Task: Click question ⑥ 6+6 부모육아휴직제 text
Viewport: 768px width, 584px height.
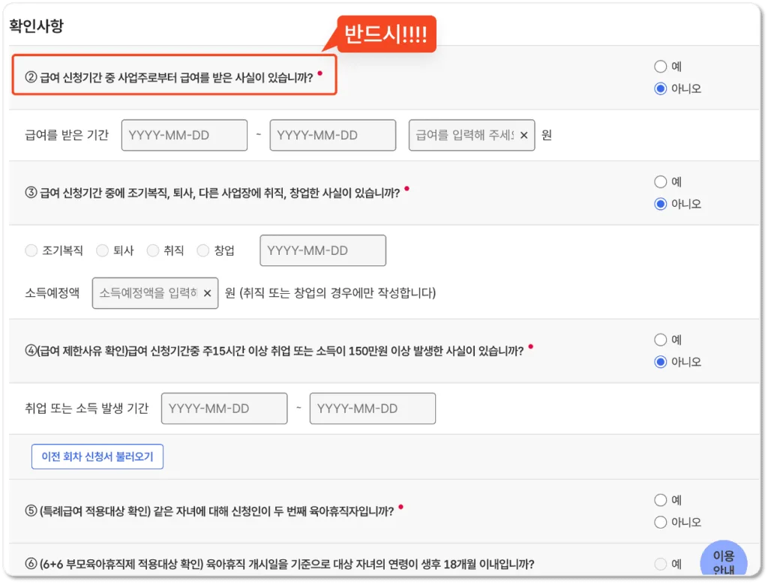Action: (280, 564)
